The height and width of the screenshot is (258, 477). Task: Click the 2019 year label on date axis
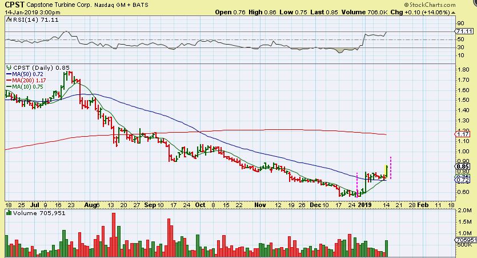point(364,205)
